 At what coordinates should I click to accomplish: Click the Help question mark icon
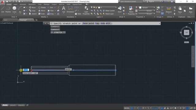pos(172,2)
